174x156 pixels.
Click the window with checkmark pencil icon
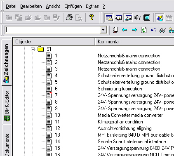click(118, 18)
